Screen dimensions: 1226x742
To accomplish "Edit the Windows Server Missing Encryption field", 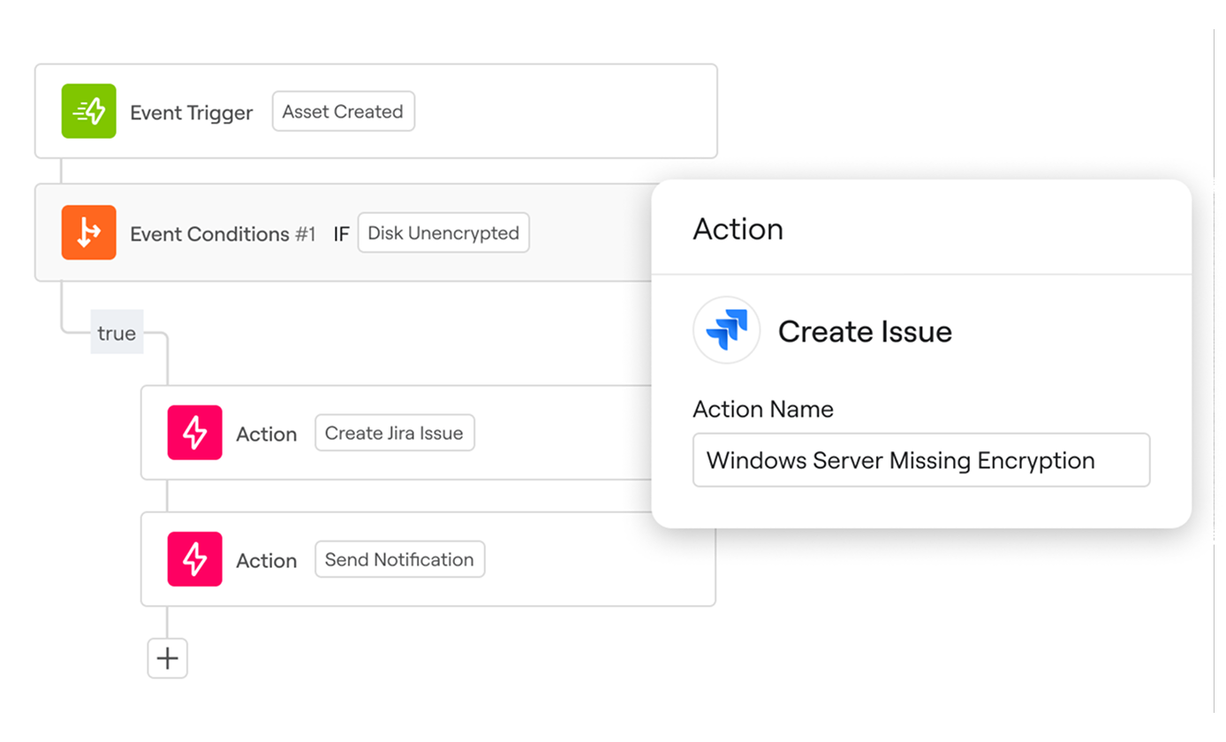I will [x=920, y=459].
